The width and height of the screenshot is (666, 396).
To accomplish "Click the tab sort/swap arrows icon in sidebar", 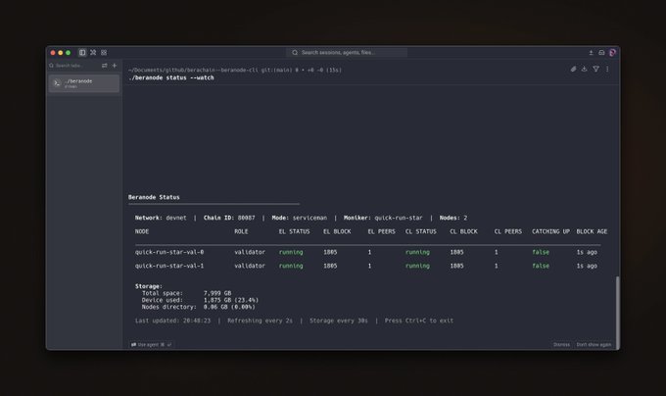I will click(x=105, y=66).
